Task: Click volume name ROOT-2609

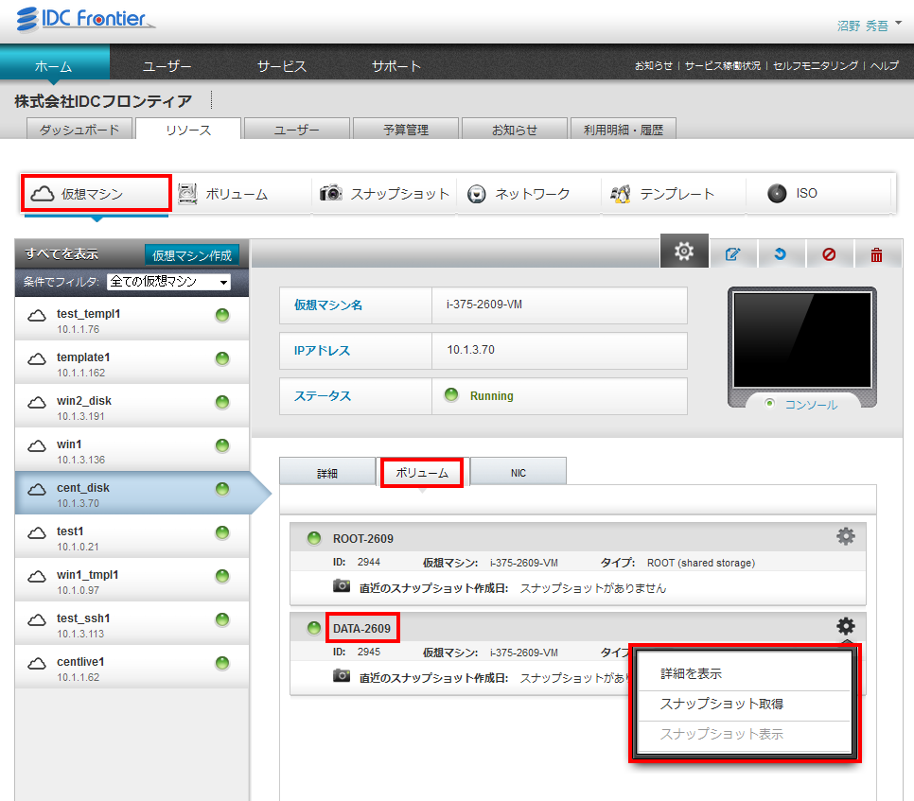Action: point(363,539)
